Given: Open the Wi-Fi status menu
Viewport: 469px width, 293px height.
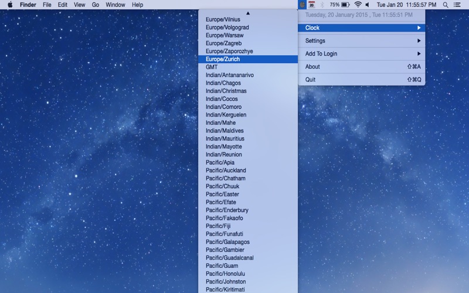Looking at the screenshot, I should coord(358,5).
